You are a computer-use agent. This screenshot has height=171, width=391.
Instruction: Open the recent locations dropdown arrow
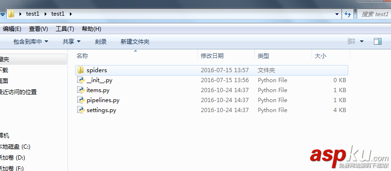[2, 14]
